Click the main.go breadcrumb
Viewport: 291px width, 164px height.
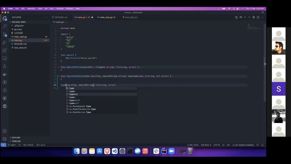coord(60,22)
